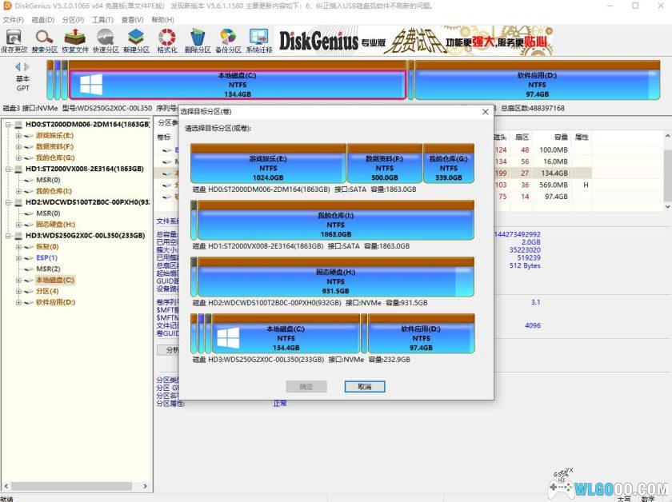This screenshot has width=672, height=502.
Task: Open the 备份分区 (Backup Partition) tool
Action: 227,38
